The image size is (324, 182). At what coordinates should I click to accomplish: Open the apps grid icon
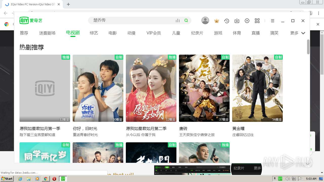coord(257,21)
